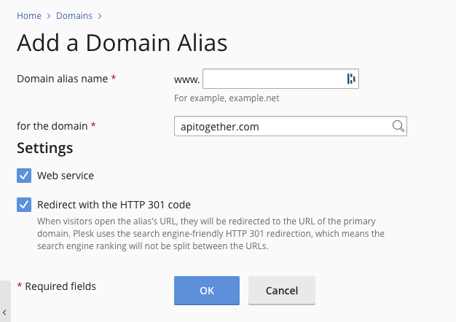Click the "Domain alias name" field label
The width and height of the screenshot is (456, 322).
tap(63, 78)
